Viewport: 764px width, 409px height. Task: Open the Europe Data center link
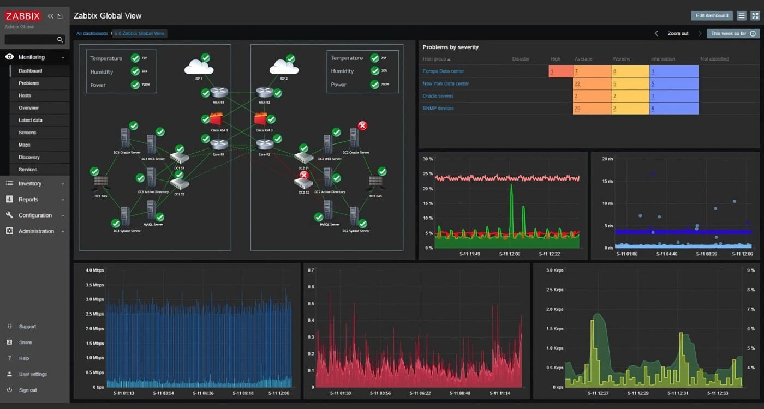pyautogui.click(x=443, y=71)
